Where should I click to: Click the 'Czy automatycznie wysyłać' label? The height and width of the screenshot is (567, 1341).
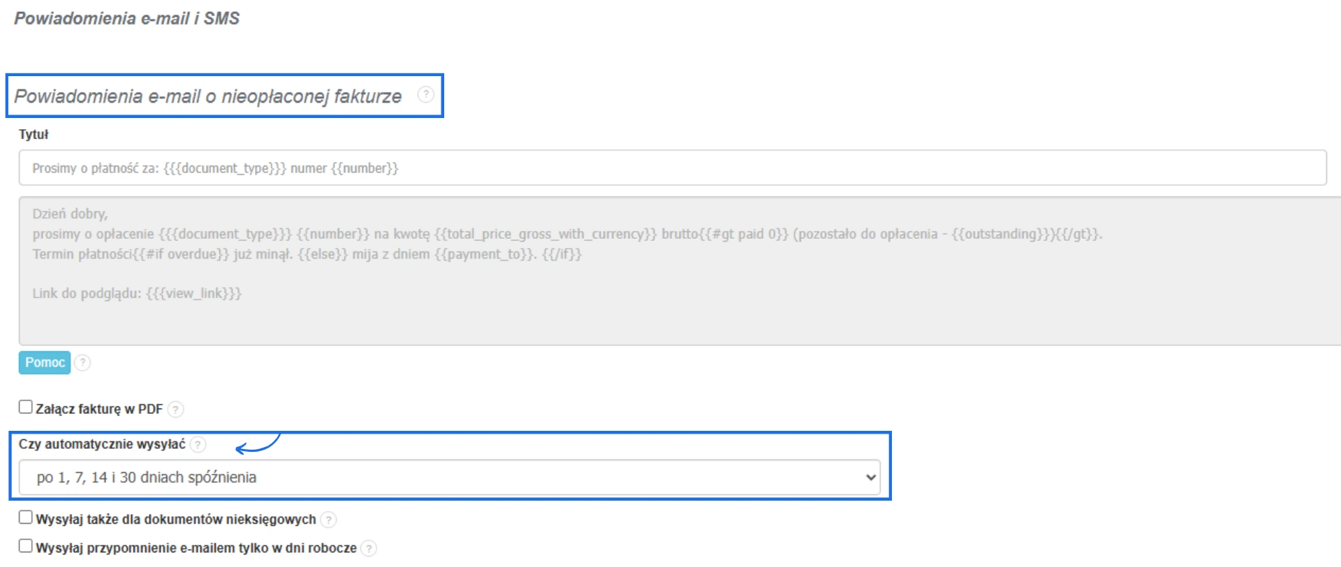tap(102, 444)
